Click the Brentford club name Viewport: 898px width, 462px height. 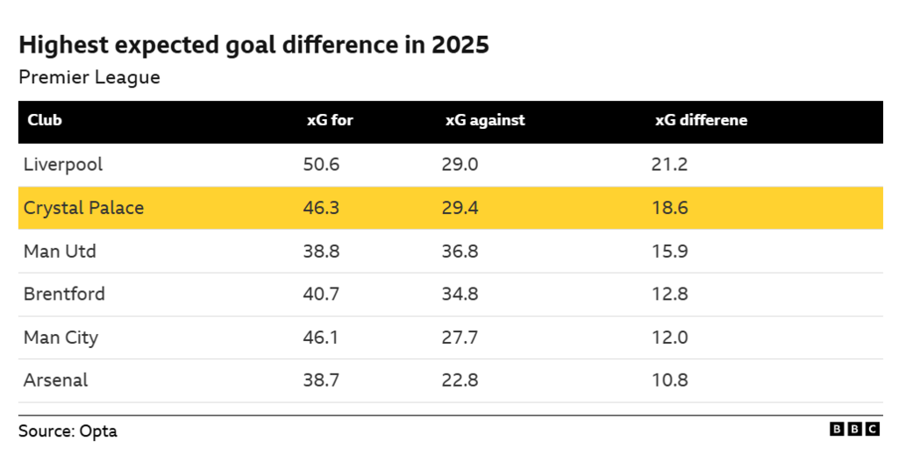(x=64, y=294)
